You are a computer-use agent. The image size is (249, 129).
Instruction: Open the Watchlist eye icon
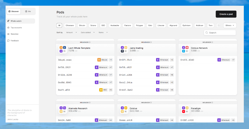8,34
